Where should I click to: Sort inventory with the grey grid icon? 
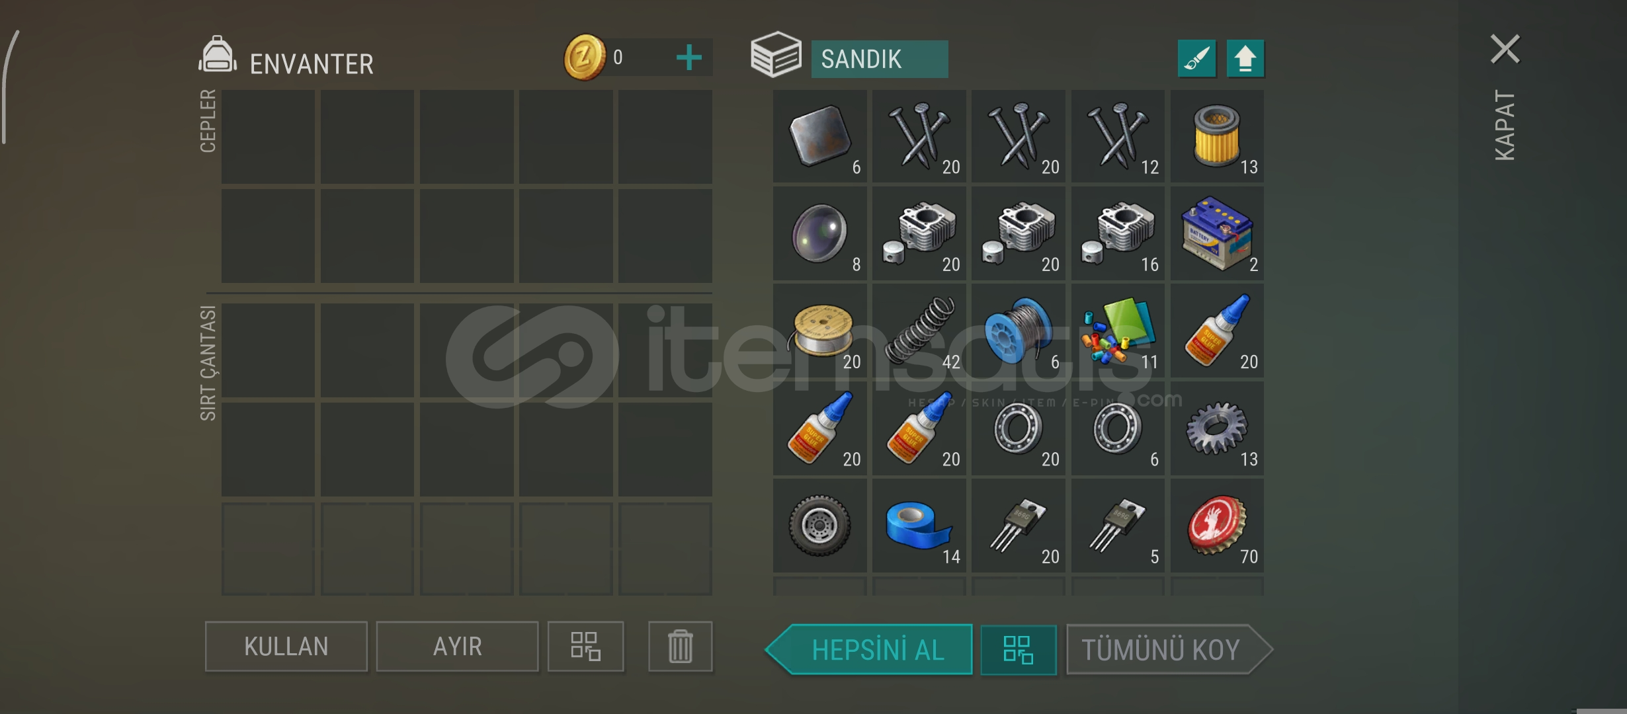585,647
